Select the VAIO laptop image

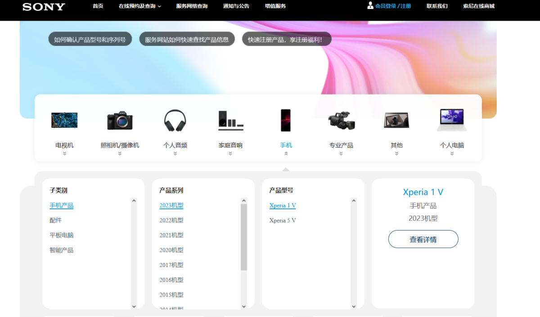pos(452,120)
